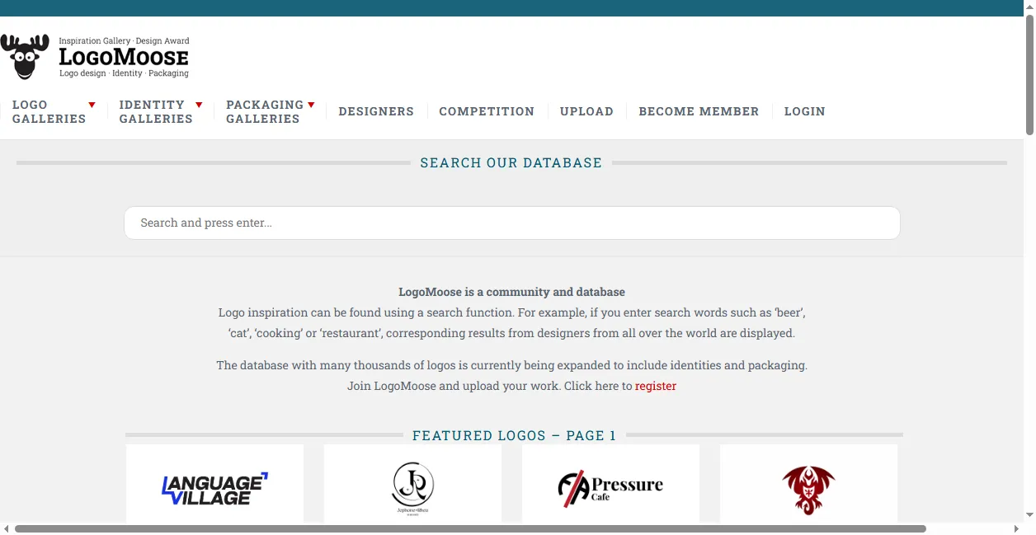Expand the Logo Galleries dropdown arrow

click(x=92, y=105)
